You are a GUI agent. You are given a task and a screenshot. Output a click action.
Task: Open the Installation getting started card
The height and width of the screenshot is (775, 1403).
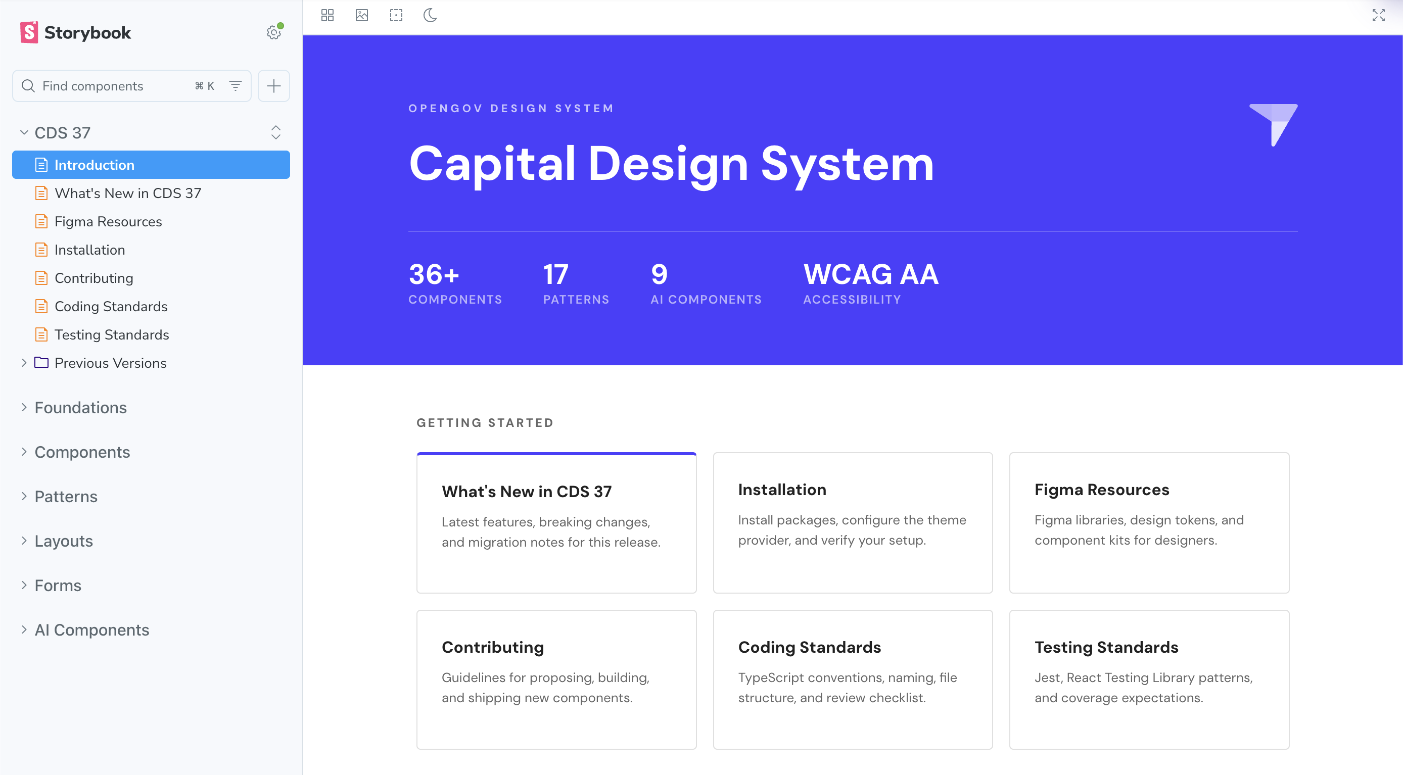point(853,522)
